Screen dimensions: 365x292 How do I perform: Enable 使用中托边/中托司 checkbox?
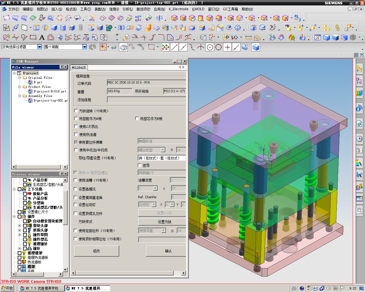click(76, 150)
